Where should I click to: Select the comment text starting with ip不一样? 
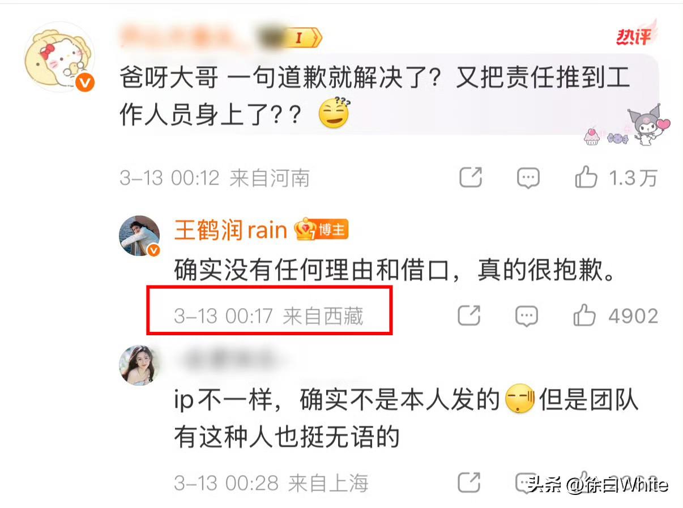tap(407, 418)
